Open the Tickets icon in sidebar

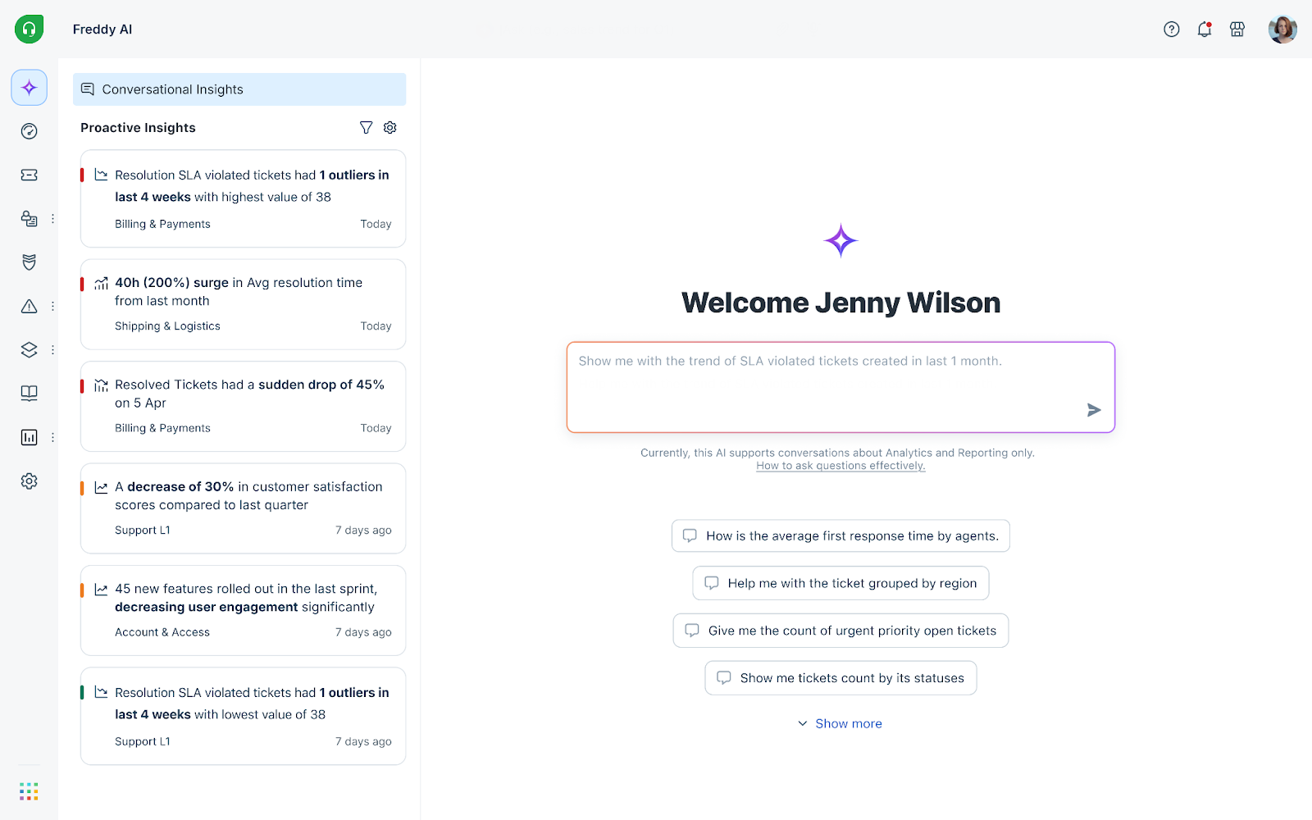(29, 175)
